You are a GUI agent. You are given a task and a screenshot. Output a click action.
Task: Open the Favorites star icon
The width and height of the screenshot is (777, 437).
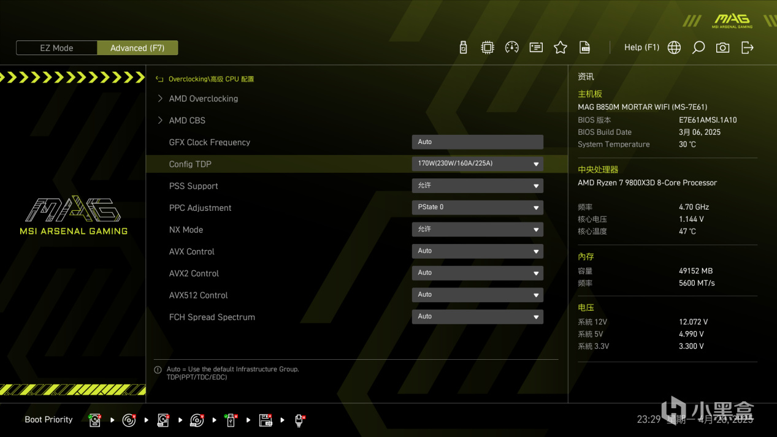[x=561, y=48]
